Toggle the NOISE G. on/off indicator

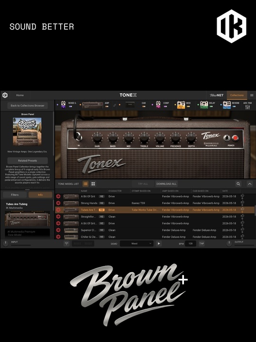pos(71,107)
